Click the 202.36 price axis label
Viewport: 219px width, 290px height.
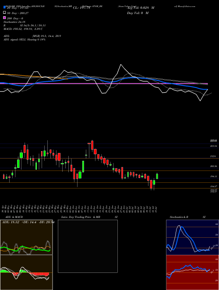coord(213,166)
